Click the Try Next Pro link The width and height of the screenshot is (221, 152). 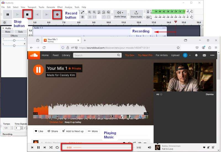click(x=145, y=55)
